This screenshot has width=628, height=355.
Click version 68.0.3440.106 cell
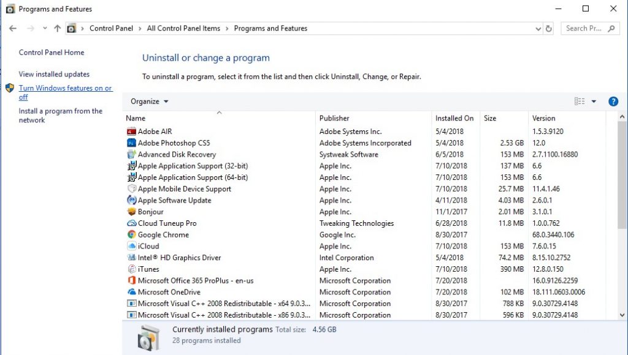(553, 234)
